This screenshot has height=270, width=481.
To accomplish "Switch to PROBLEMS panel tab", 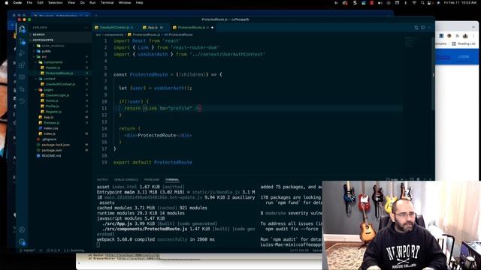I will pos(152,180).
